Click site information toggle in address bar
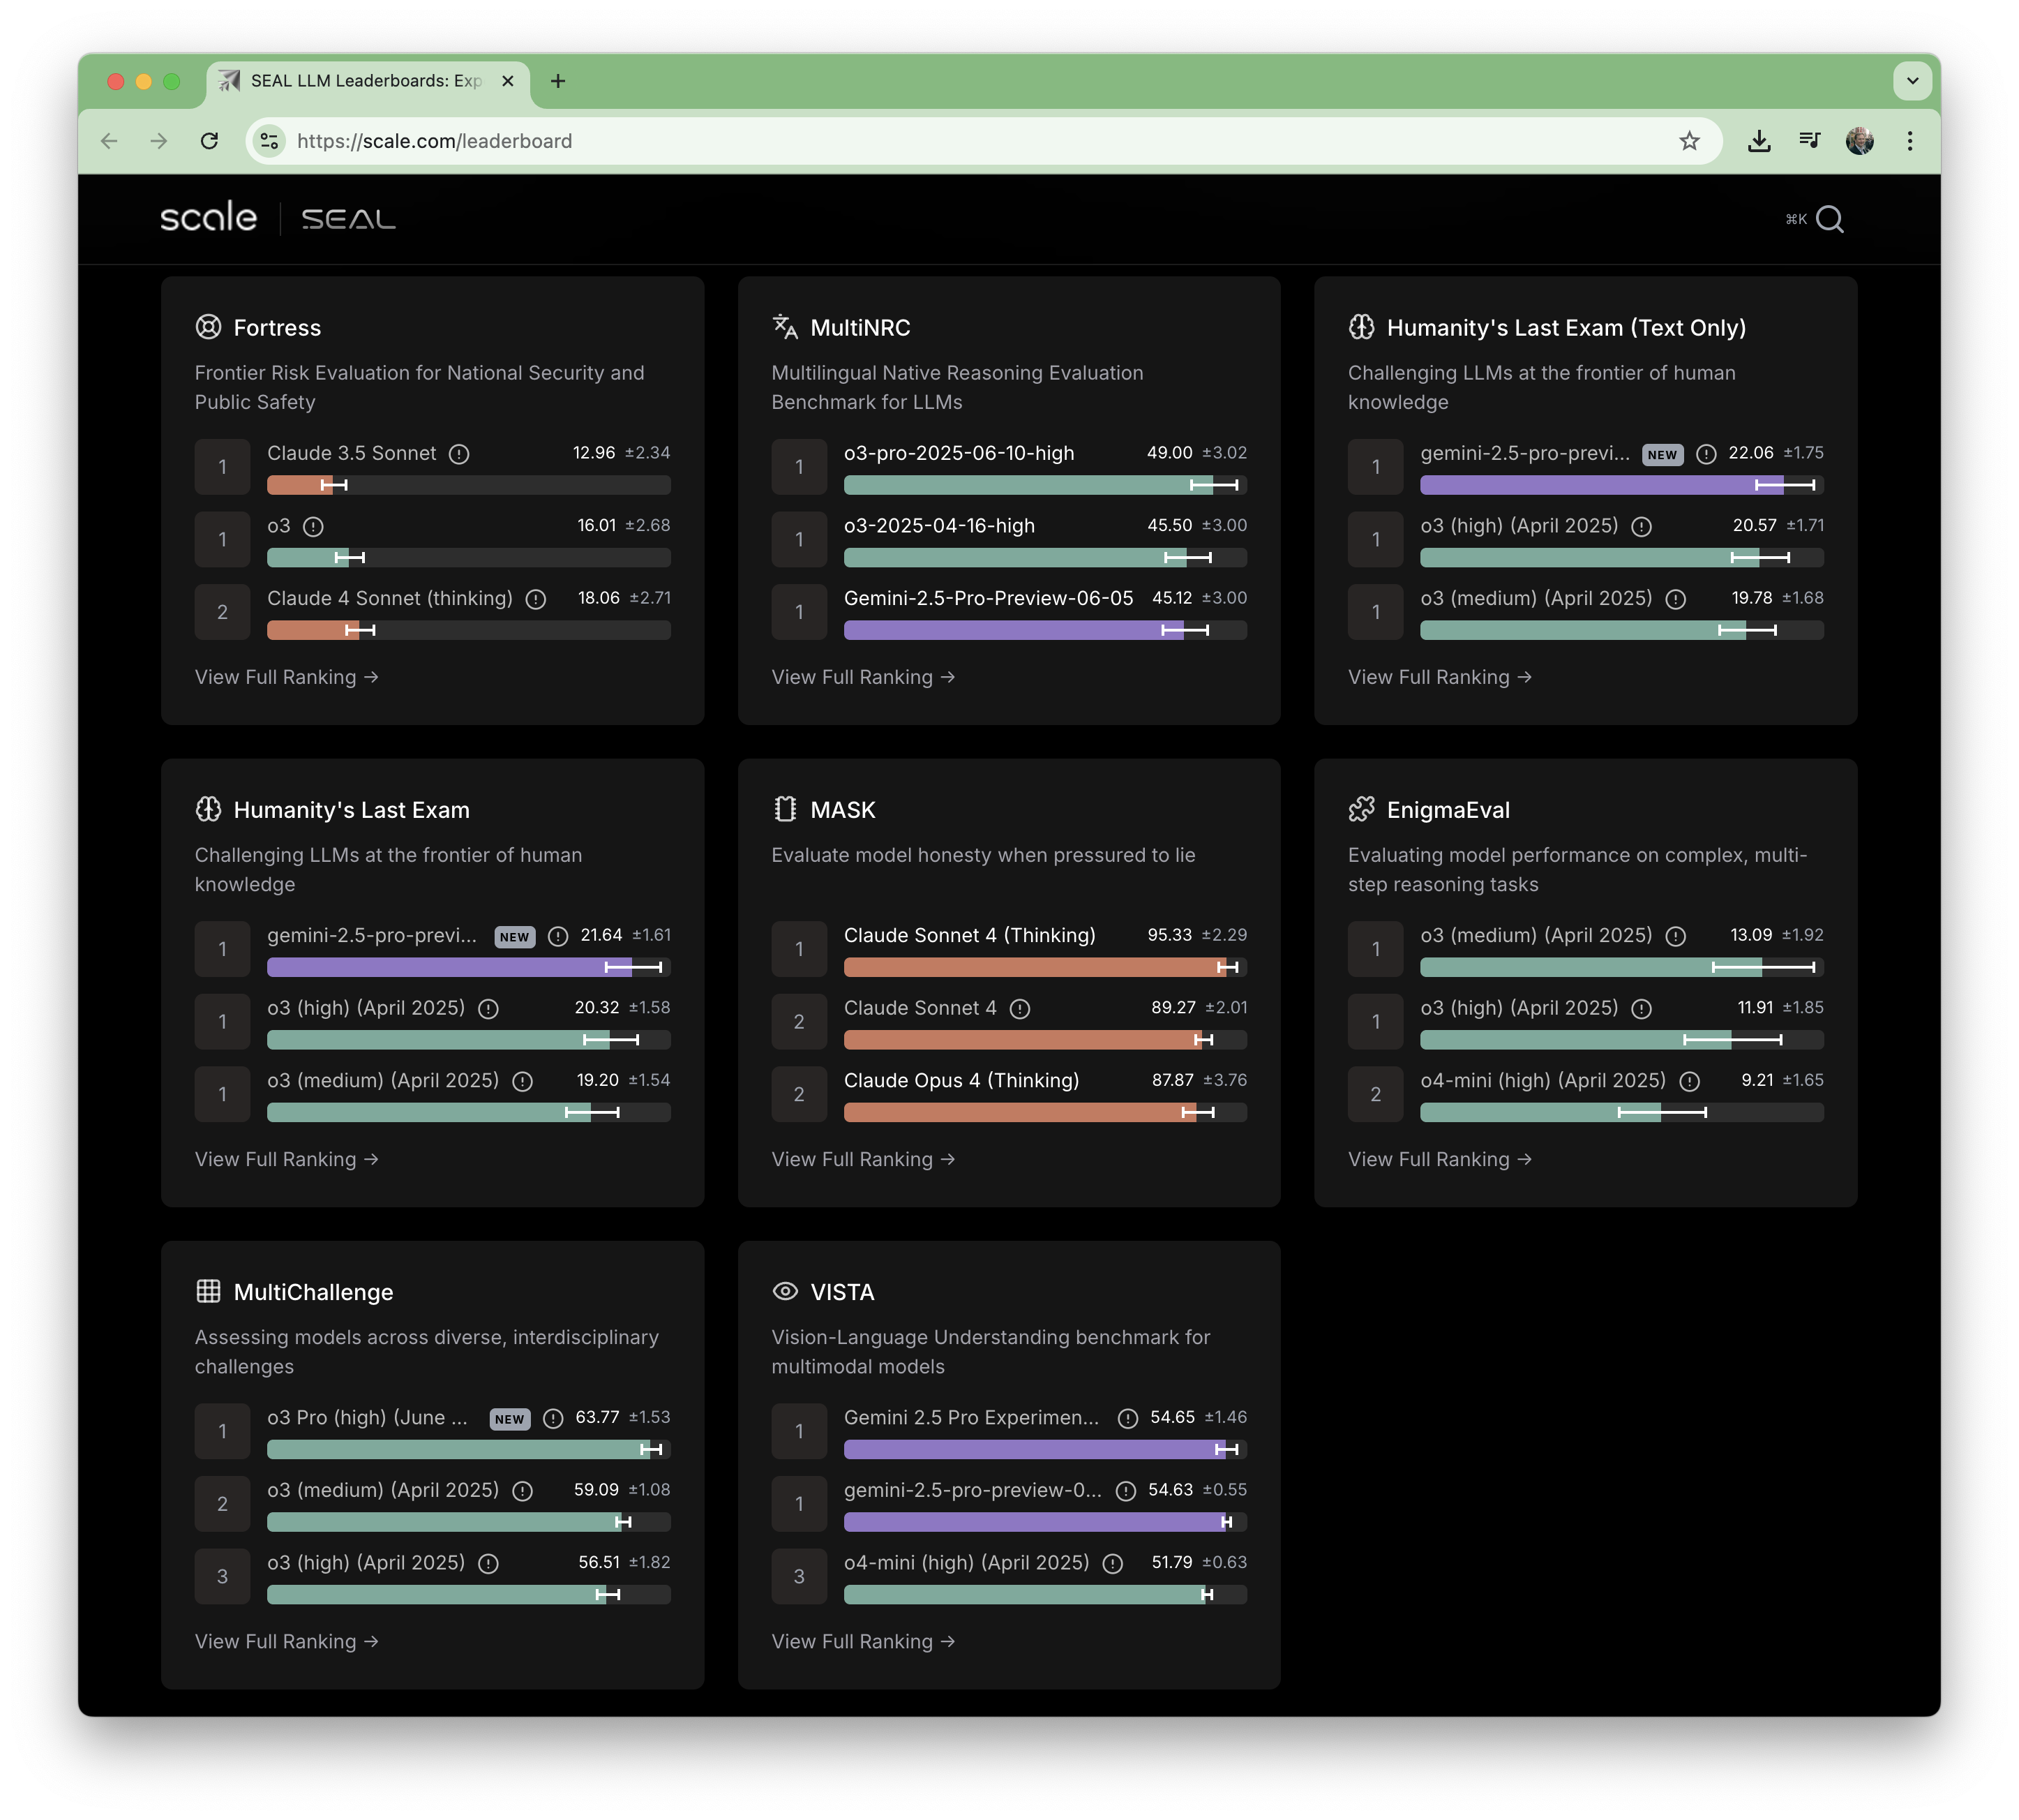Image resolution: width=2019 pixels, height=1820 pixels. pyautogui.click(x=269, y=141)
